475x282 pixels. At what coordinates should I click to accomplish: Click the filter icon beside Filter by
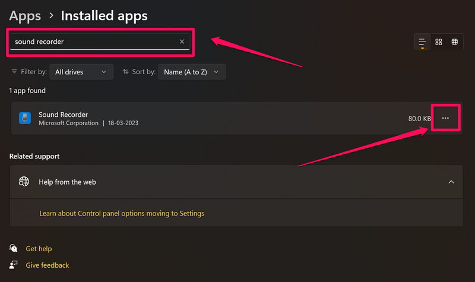click(14, 72)
